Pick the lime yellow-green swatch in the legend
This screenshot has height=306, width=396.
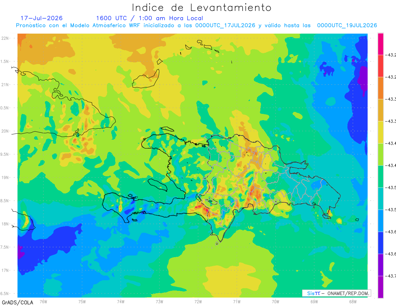tap(380, 154)
